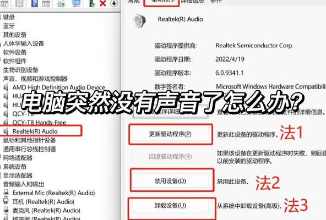Click the 更新驱动程序(P) button
Viewport: 326px width, 220px height.
pos(170,134)
